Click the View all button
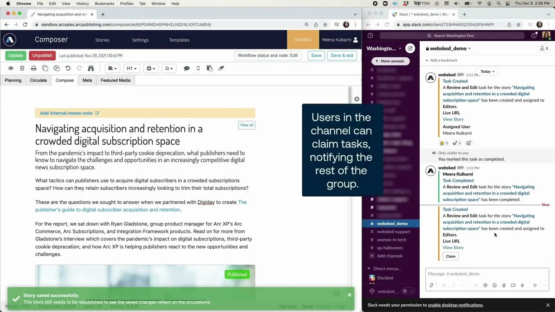Image resolution: width=555 pixels, height=312 pixels. (247, 125)
